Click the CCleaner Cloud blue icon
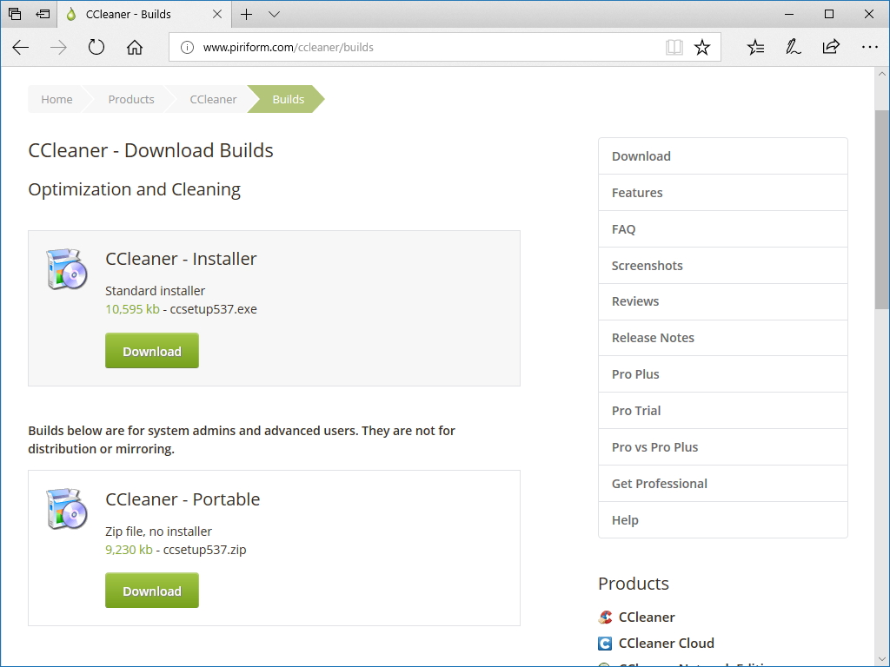 [605, 644]
